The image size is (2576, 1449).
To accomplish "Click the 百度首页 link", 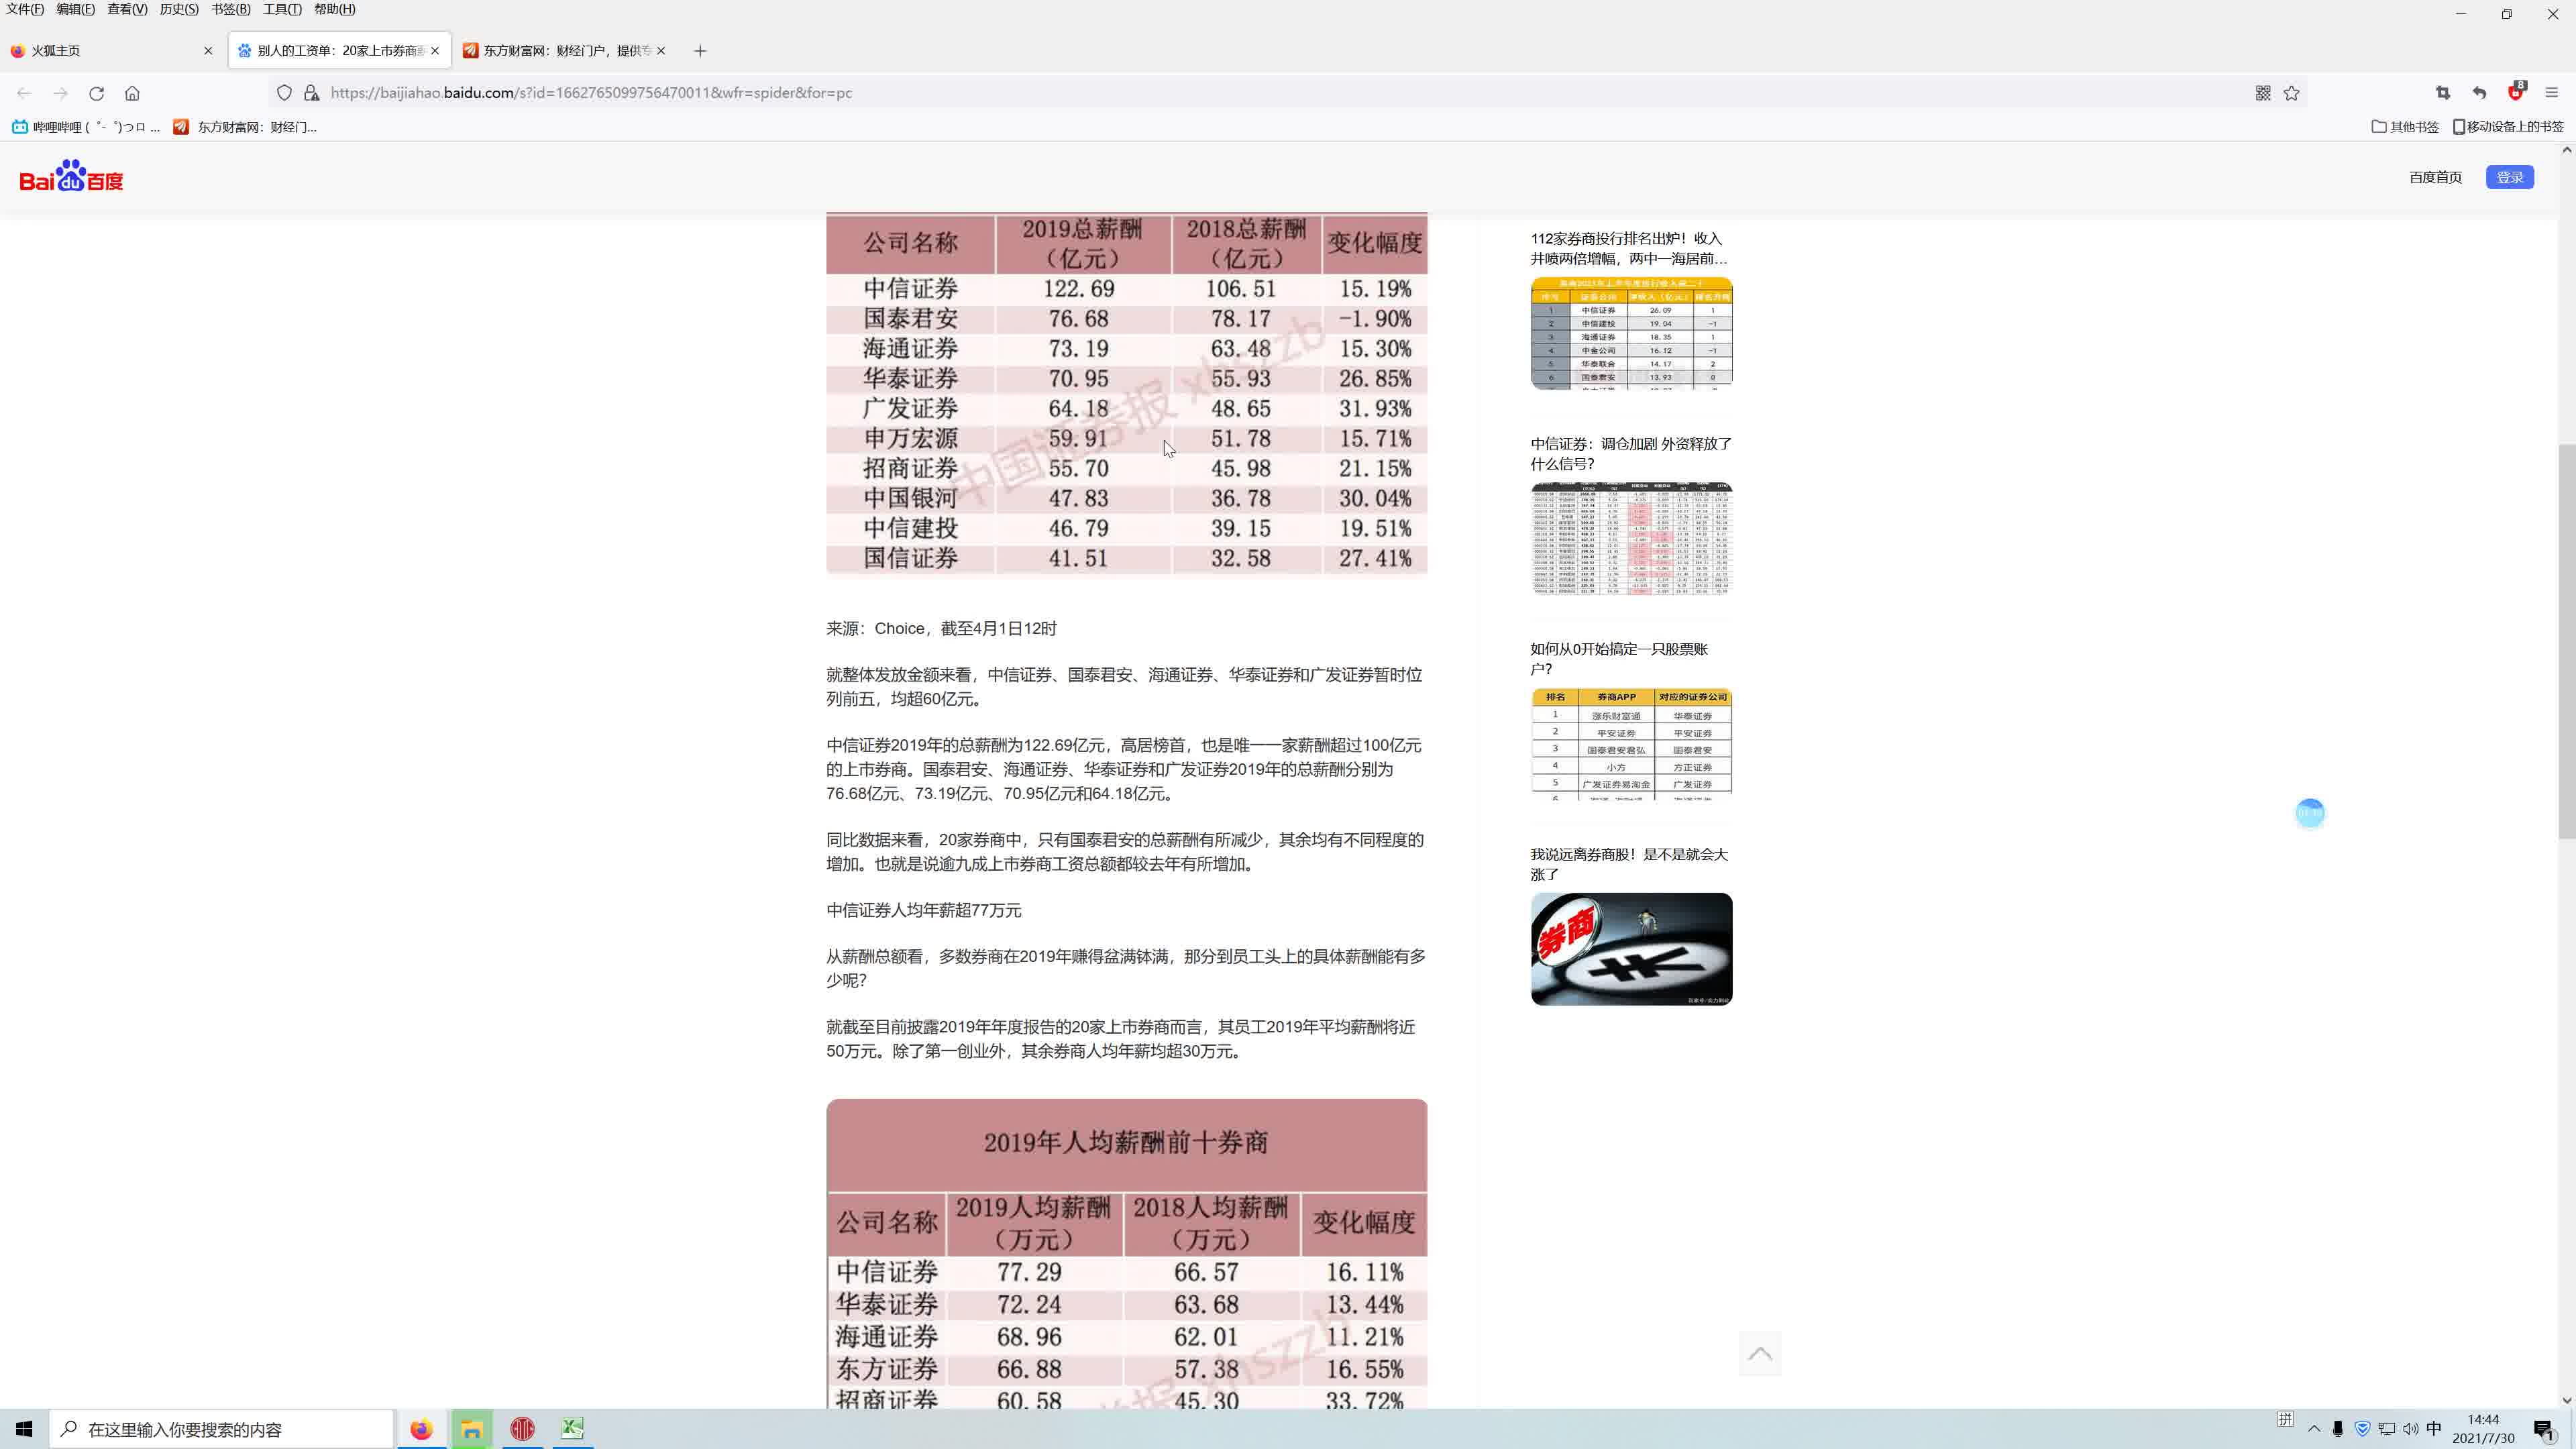I will tap(2435, 177).
